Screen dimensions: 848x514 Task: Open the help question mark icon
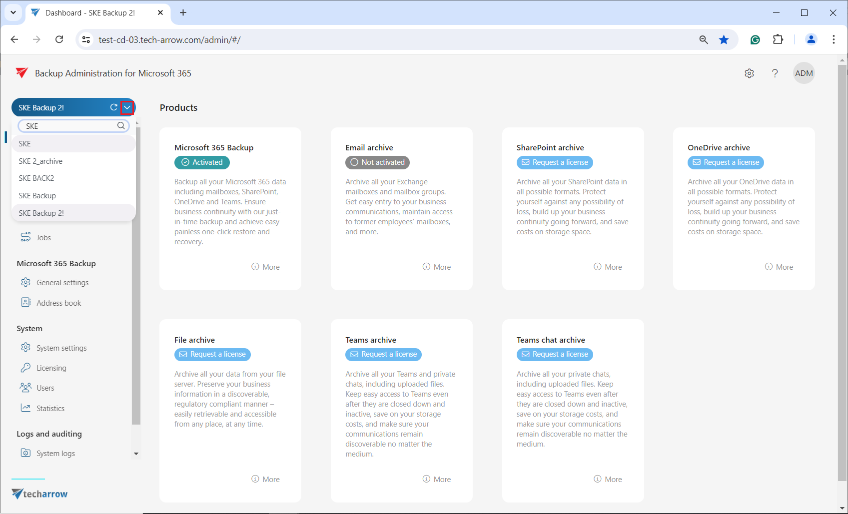[x=775, y=73]
